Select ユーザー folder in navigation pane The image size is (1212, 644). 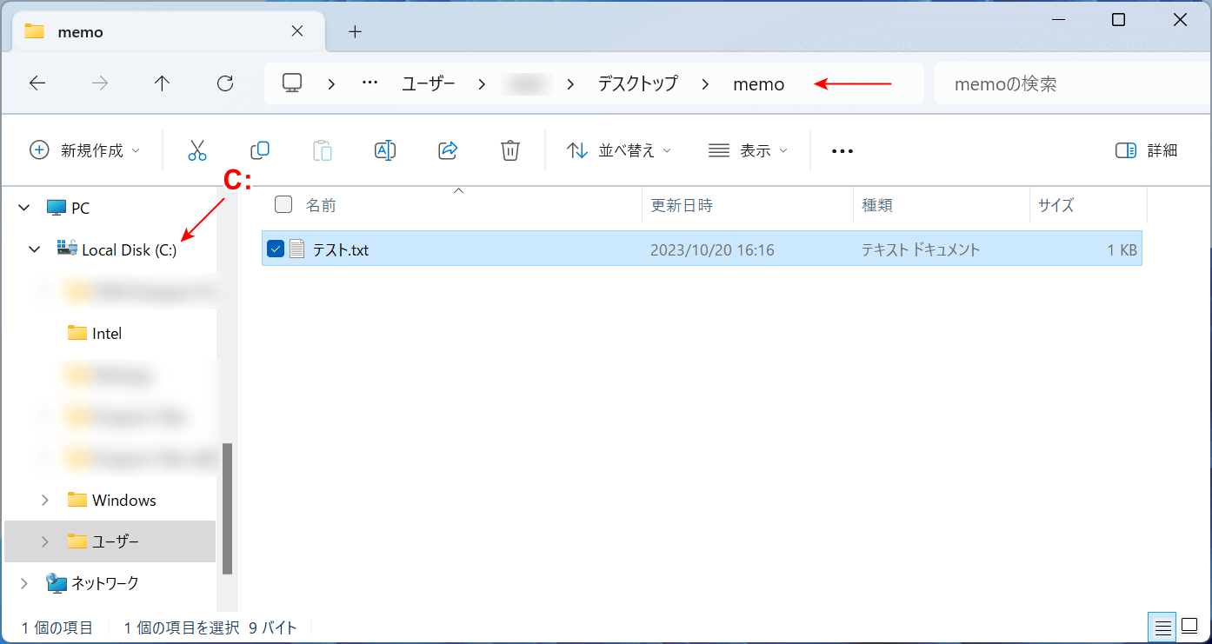point(116,541)
